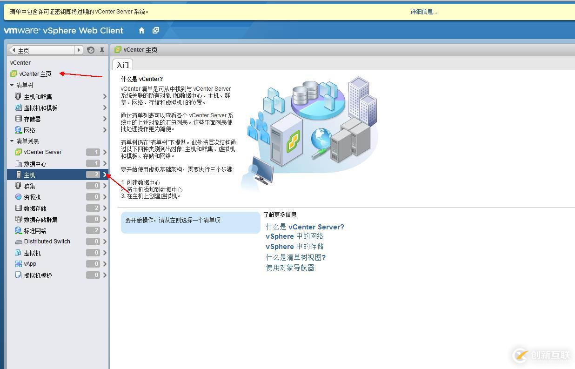Click the 网络 globe icon
The image size is (575, 369).
(x=18, y=130)
